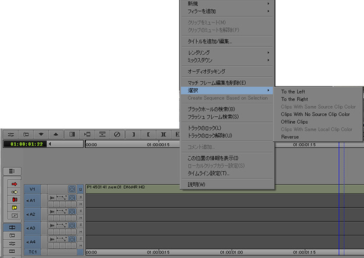Select the yellow Extract/Splice-In segment arrow tool
Screen dimensions: 364x258
coord(14,192)
